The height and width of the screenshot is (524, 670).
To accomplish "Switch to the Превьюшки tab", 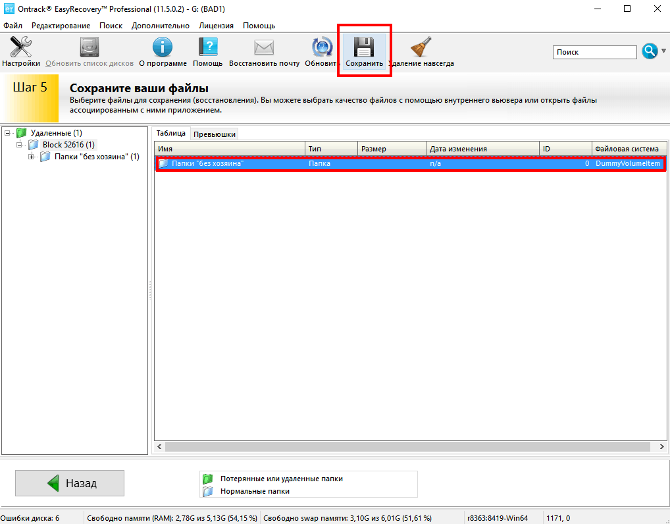I will point(214,134).
